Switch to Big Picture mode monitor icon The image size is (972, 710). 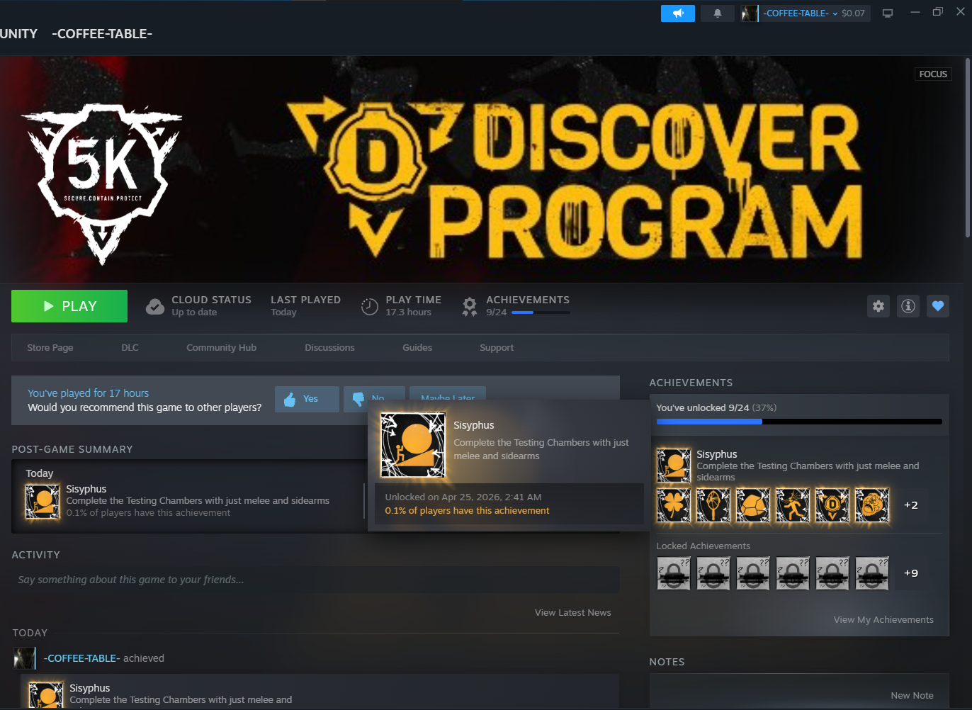[x=887, y=13]
